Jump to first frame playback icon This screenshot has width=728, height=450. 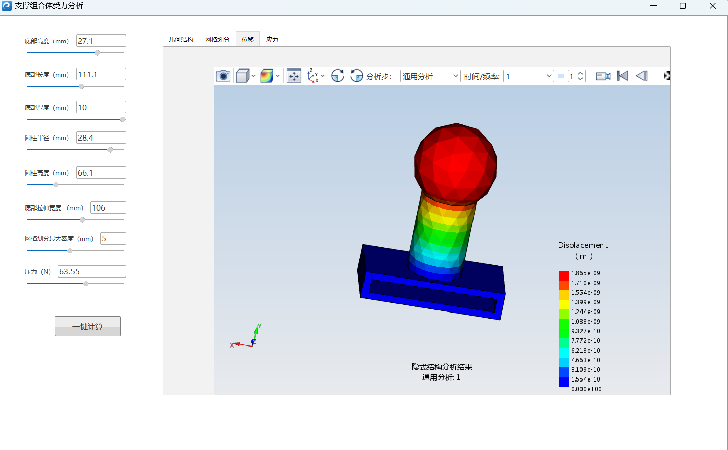pos(623,76)
